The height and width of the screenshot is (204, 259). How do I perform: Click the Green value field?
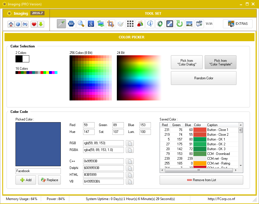click(118, 125)
